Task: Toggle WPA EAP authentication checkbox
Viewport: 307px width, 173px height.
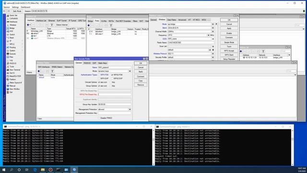Action: coord(99,78)
